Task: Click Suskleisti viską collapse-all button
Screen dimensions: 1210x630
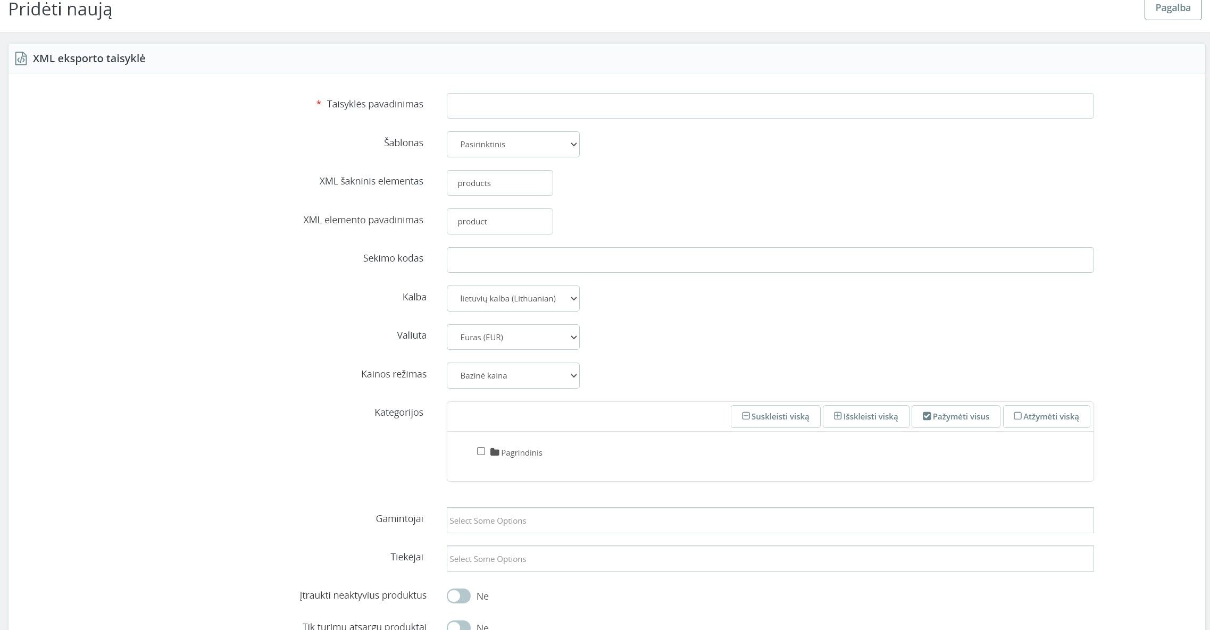Action: tap(775, 416)
